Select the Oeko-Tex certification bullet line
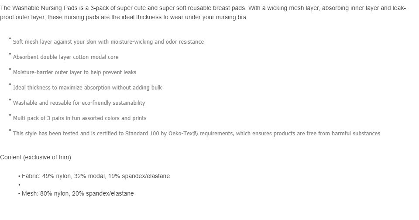 [x=196, y=134]
